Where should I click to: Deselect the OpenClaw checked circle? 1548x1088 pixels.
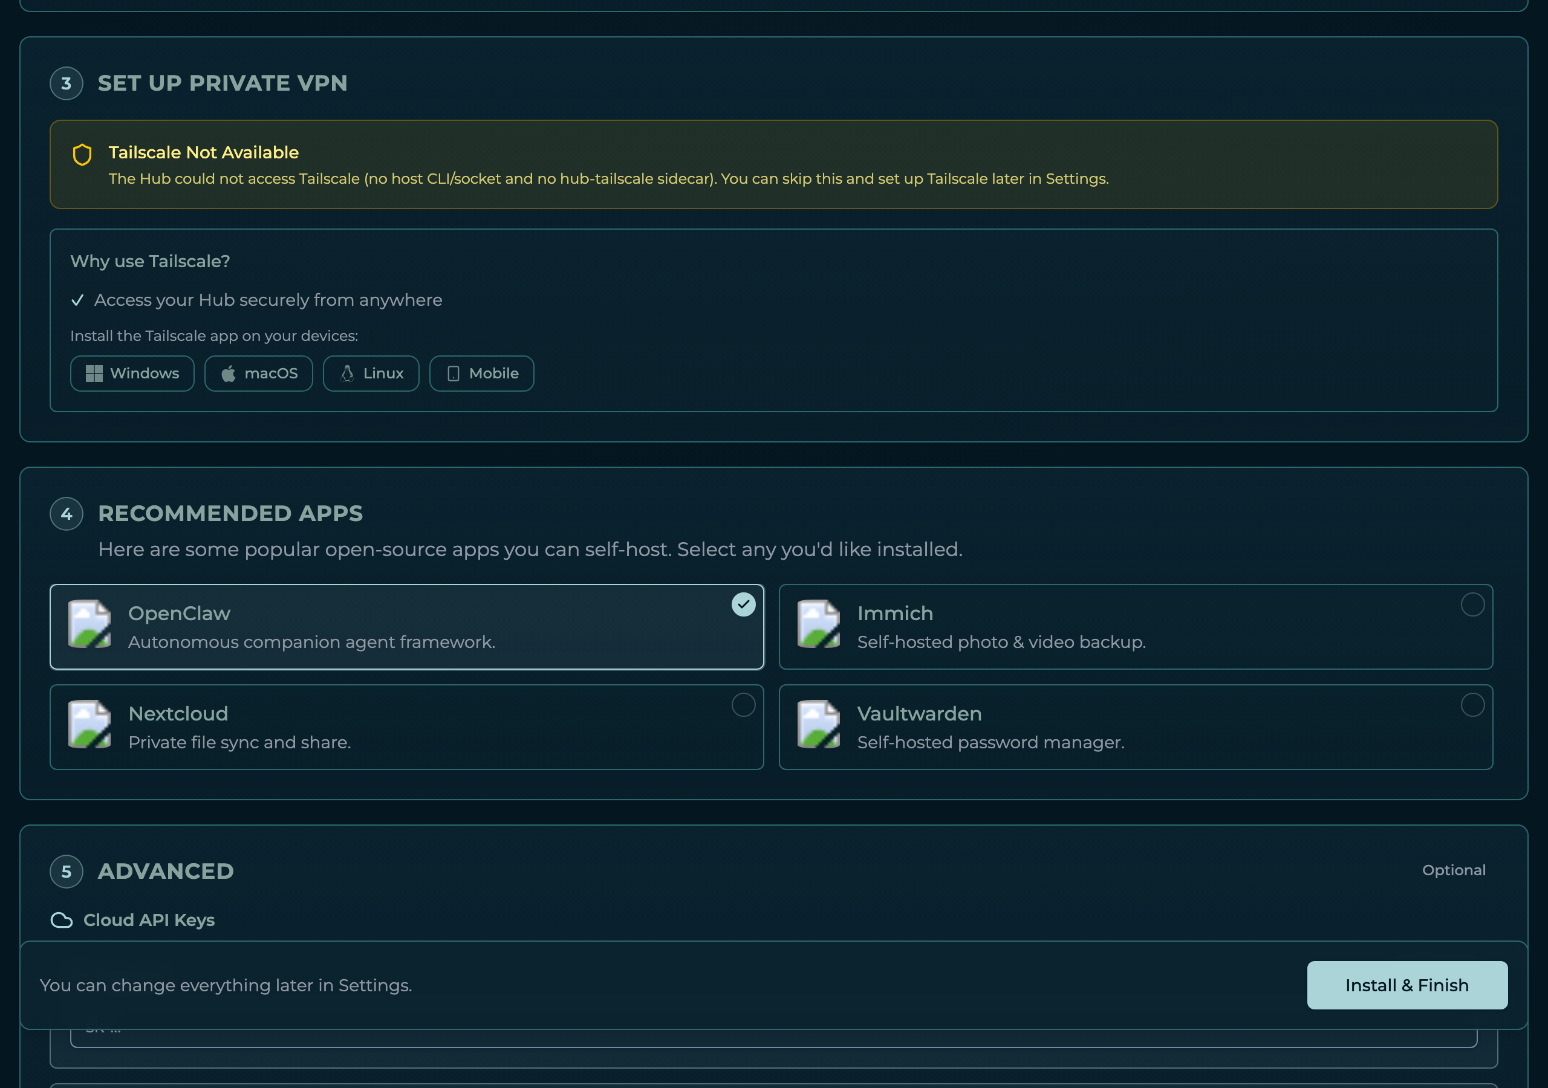coord(743,604)
